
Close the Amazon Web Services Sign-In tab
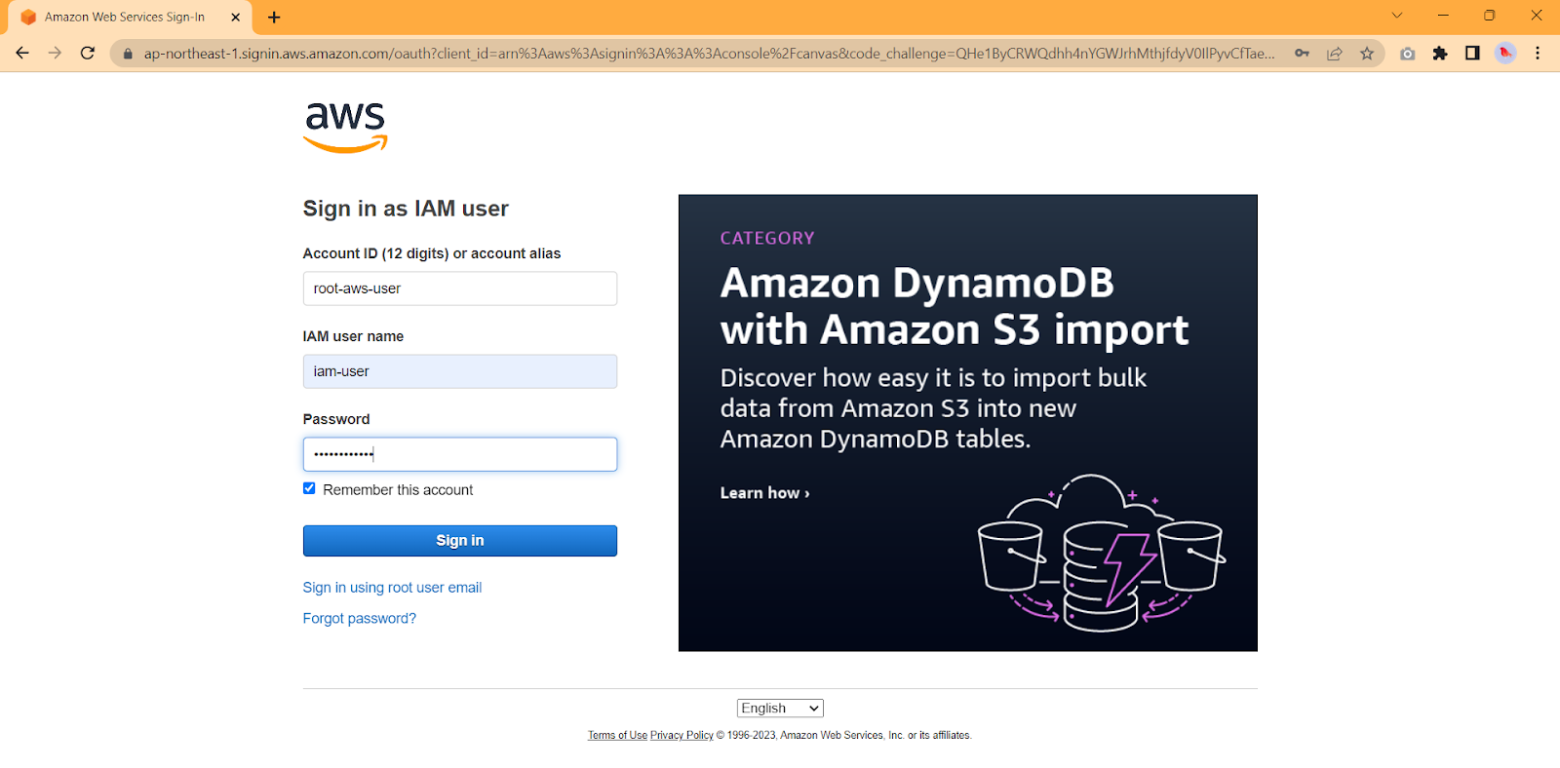(235, 18)
